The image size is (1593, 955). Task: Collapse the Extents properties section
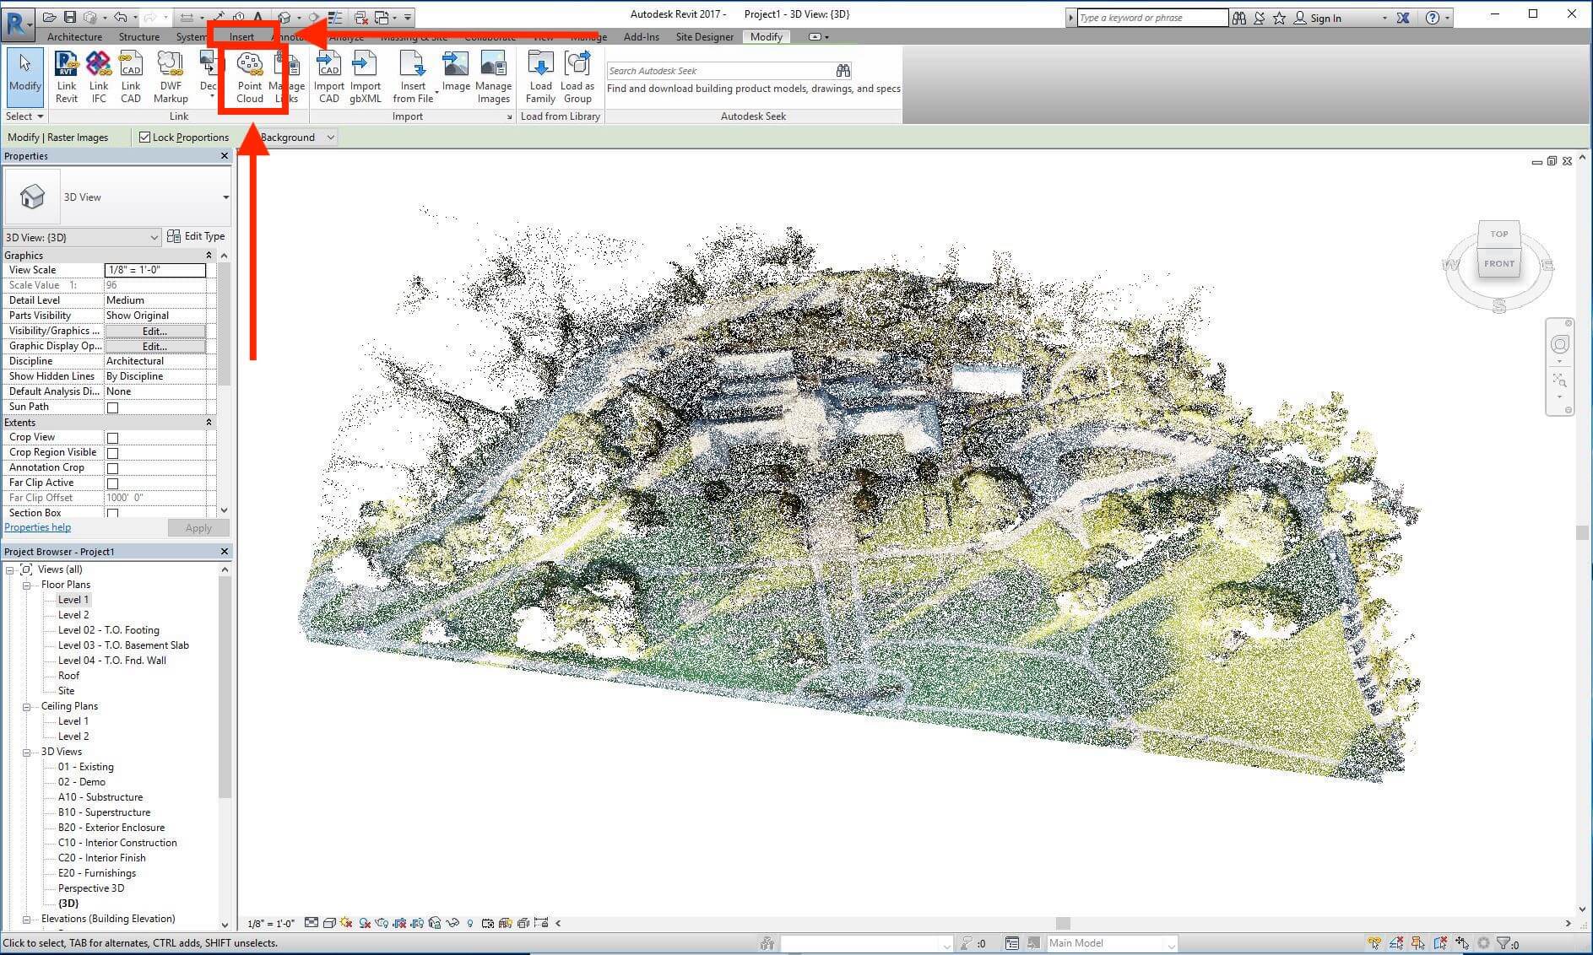[209, 422]
